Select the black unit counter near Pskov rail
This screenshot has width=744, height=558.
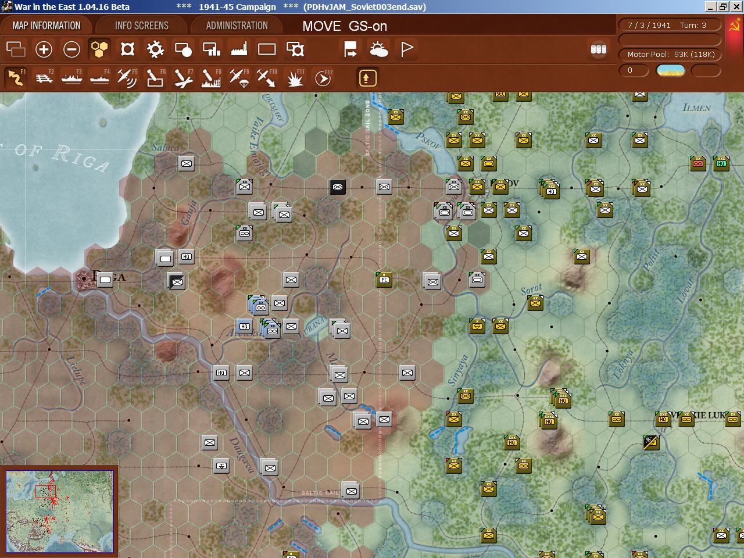tap(338, 187)
